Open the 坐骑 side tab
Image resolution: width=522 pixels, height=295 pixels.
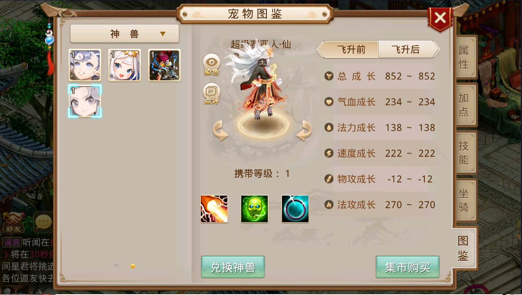[464, 200]
